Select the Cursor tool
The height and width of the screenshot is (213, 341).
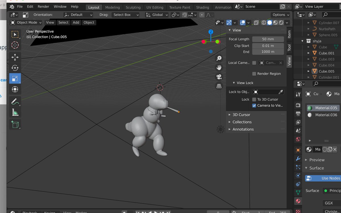(x=15, y=45)
